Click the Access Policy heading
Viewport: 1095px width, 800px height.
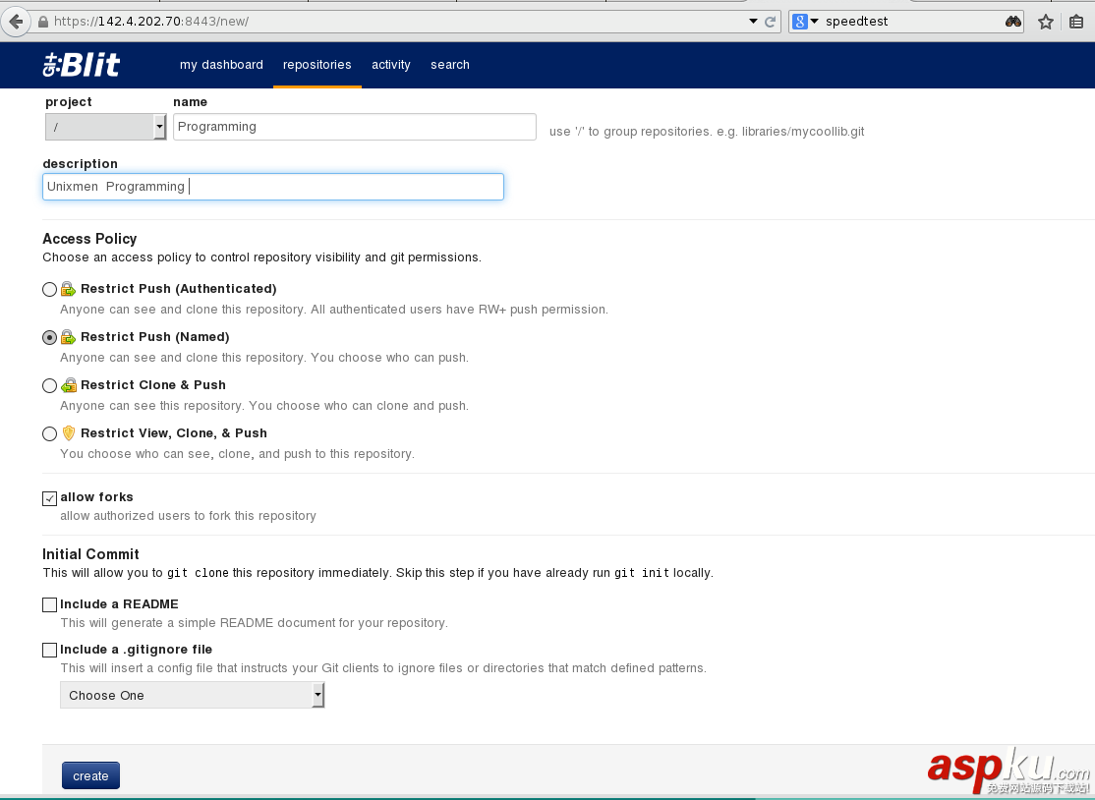(x=89, y=239)
